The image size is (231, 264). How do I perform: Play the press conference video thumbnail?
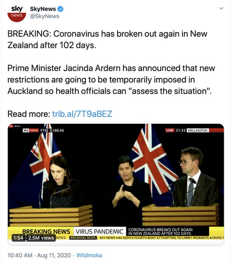(x=116, y=184)
